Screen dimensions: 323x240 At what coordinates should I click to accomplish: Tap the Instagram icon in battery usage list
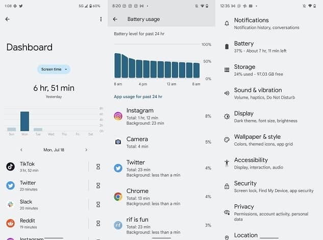tap(118, 116)
